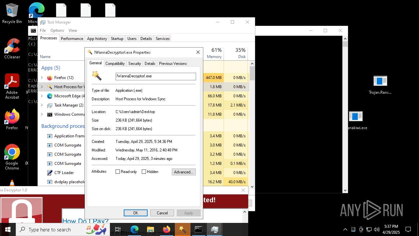
Task: Switch to Services tab
Action: click(x=163, y=39)
